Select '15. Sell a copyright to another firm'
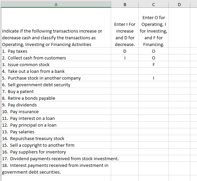Viewport: 197px width, 181px height. pyautogui.click(x=56, y=145)
